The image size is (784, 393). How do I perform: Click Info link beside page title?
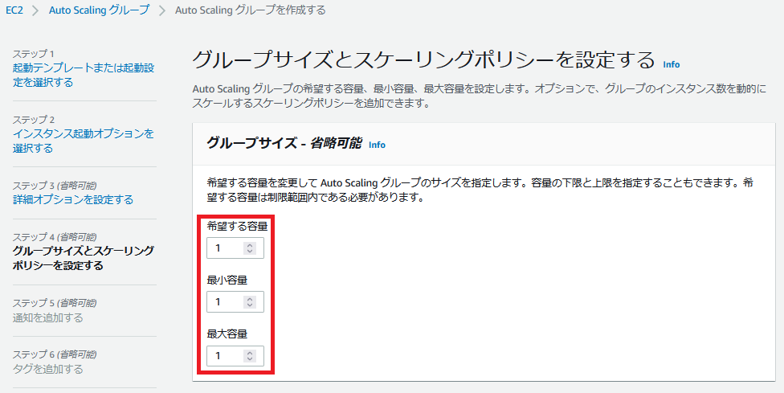coord(671,64)
